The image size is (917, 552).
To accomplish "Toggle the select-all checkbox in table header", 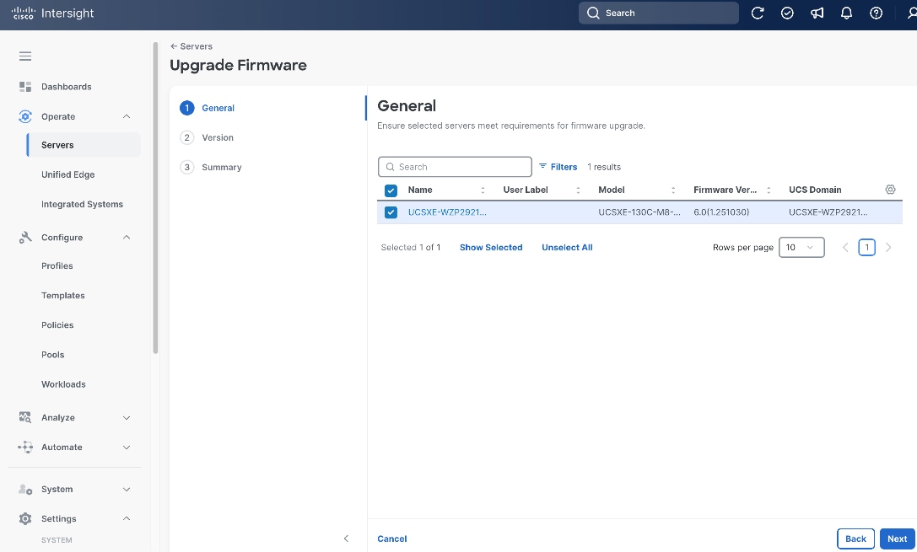I will coord(391,190).
